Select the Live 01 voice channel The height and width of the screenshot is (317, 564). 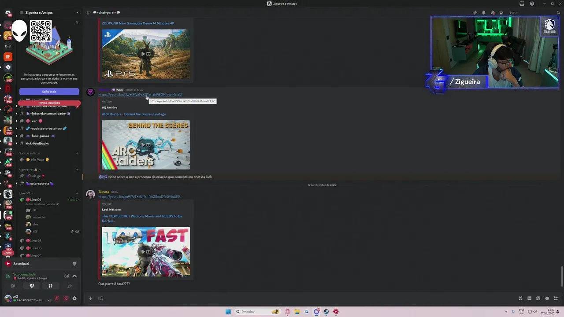48,200
